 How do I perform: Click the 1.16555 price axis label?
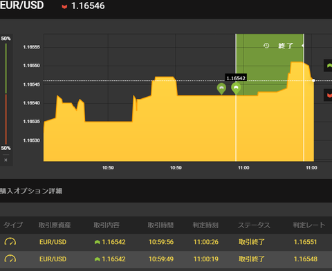[32, 47]
